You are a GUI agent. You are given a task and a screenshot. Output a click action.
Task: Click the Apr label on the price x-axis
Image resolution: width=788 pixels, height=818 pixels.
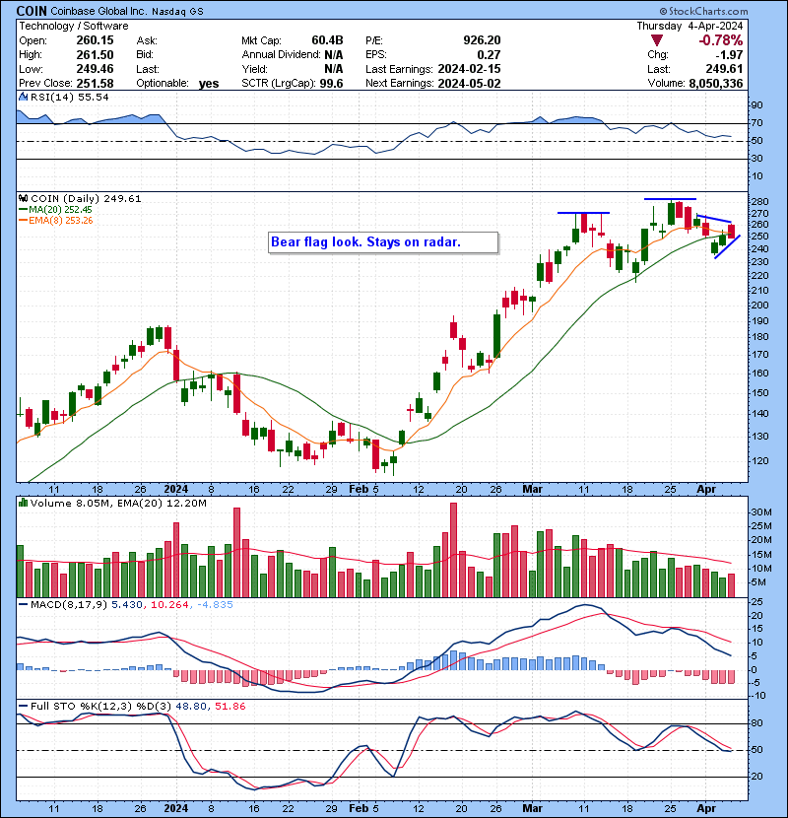[x=706, y=489]
